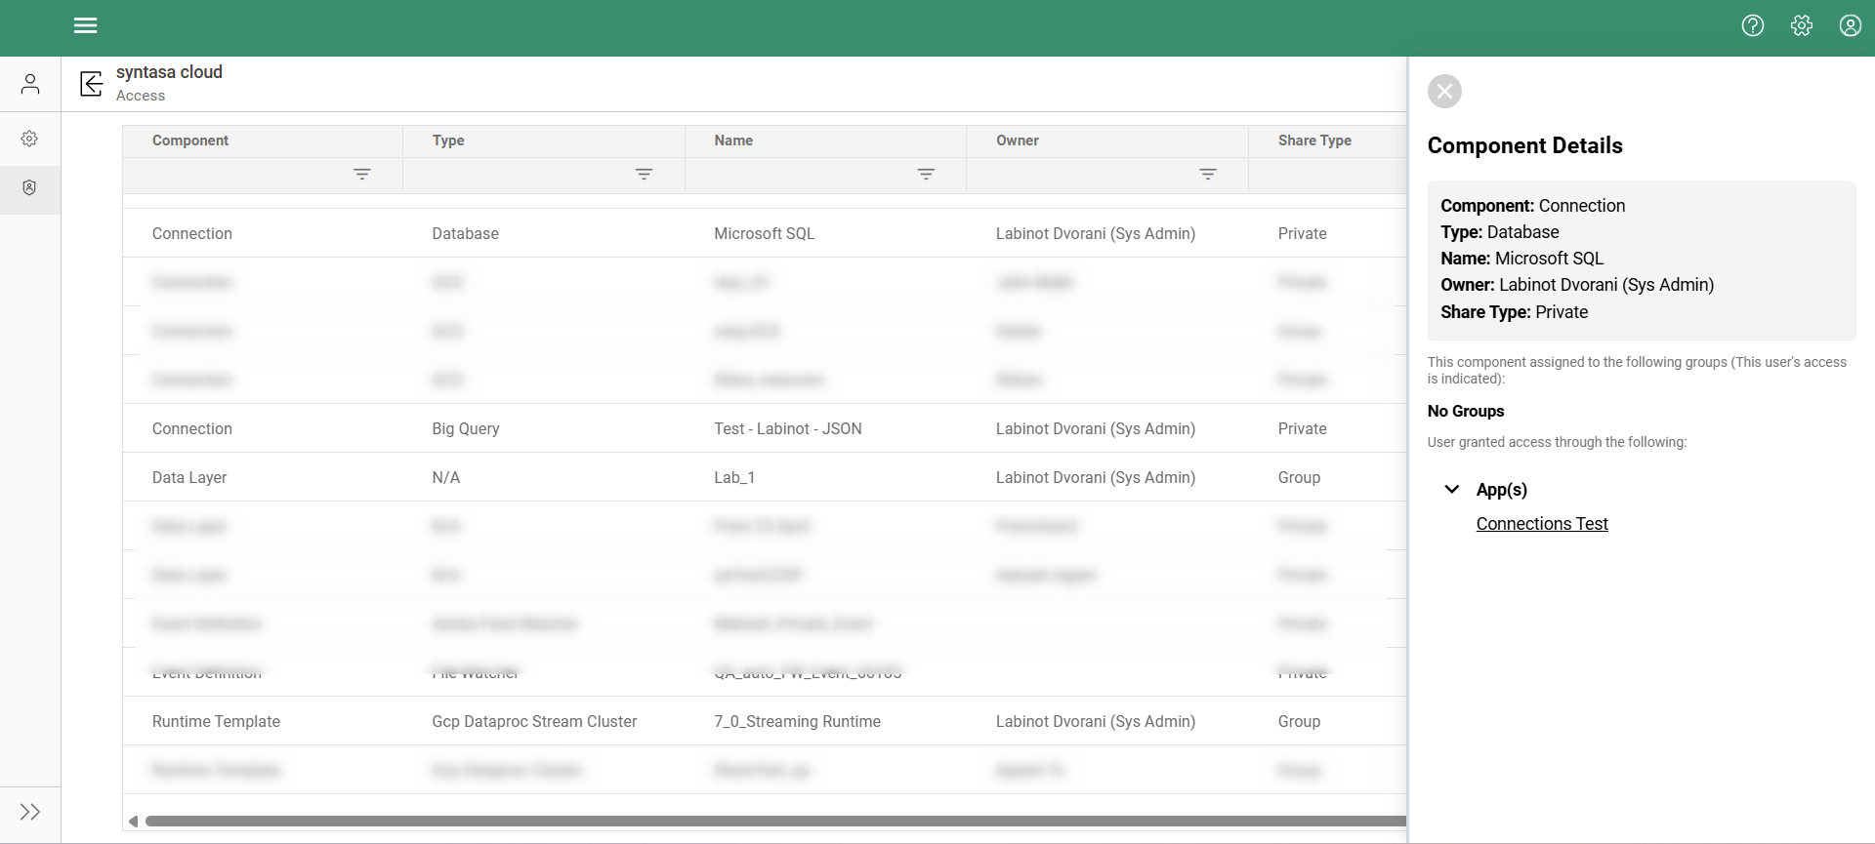The height and width of the screenshot is (844, 1875).
Task: Open the Connections Test app link
Action: (1542, 524)
